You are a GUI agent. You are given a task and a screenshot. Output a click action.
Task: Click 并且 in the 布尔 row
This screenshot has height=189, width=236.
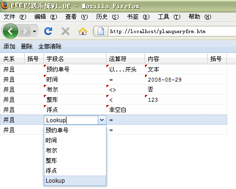(9, 90)
